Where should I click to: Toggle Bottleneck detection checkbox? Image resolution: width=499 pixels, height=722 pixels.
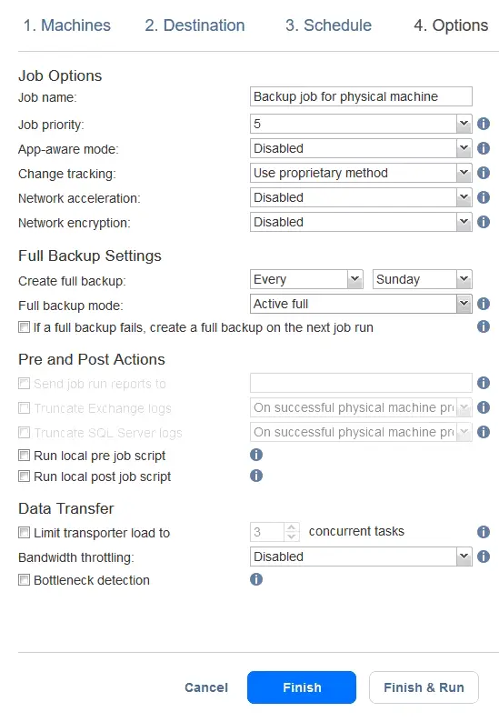click(x=24, y=580)
